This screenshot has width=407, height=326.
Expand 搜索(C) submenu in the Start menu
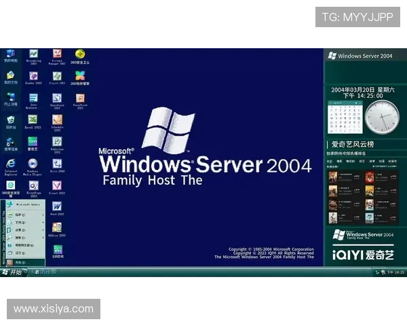(26, 238)
